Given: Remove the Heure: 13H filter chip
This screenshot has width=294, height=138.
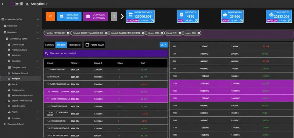Looking at the screenshot, I should [x=198, y=33].
